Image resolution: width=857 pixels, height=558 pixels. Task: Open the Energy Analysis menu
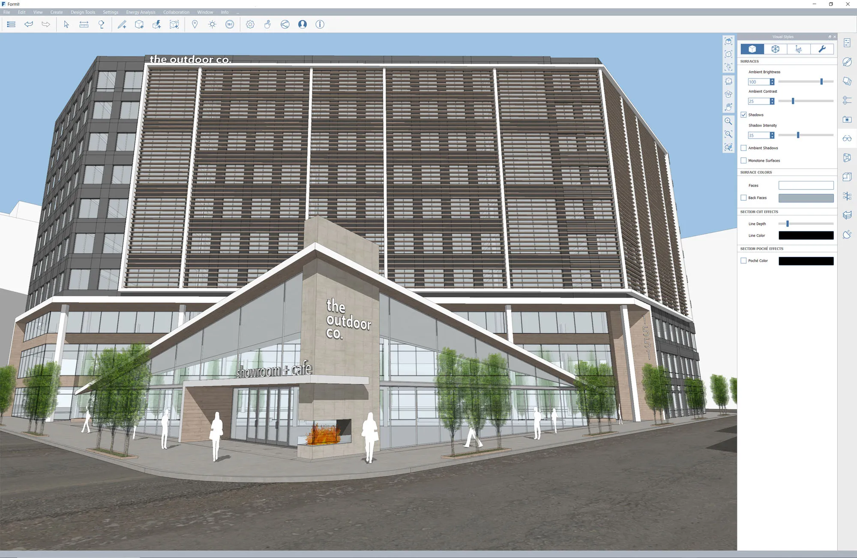click(x=141, y=12)
